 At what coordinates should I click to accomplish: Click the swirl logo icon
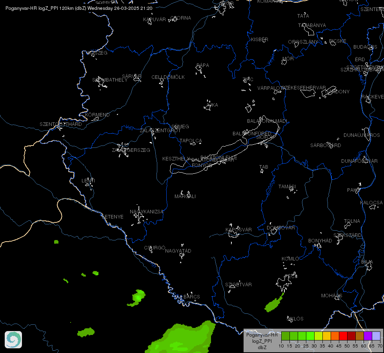[13, 340]
